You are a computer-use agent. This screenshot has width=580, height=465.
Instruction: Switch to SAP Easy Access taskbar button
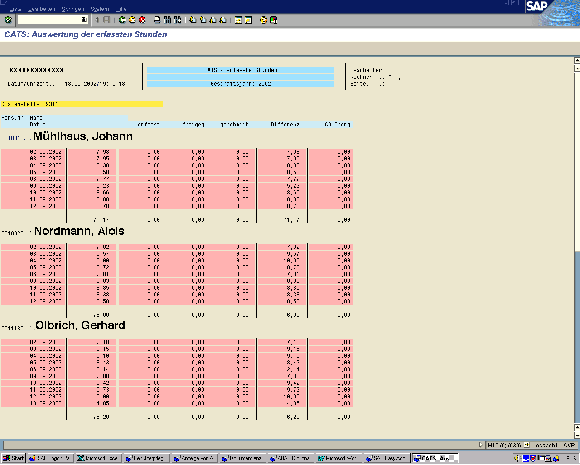(387, 458)
